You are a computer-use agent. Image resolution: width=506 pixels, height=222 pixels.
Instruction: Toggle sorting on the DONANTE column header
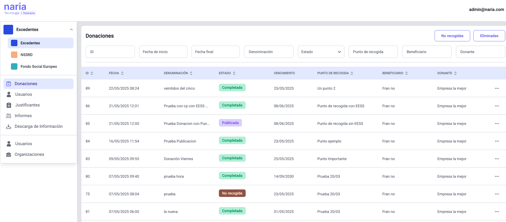click(x=455, y=73)
